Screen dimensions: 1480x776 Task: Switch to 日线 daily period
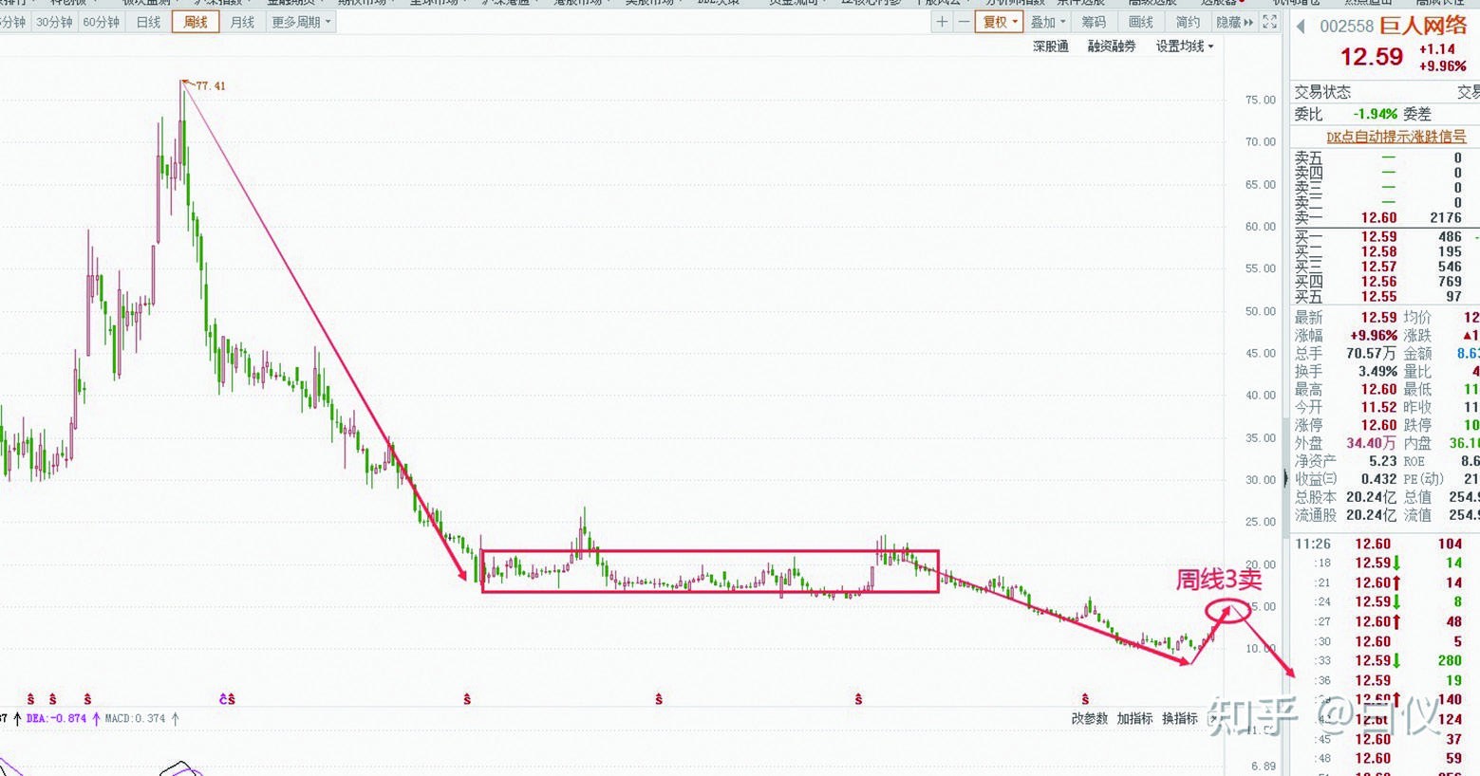(148, 22)
